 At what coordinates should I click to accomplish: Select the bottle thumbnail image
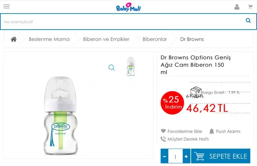(x=130, y=66)
